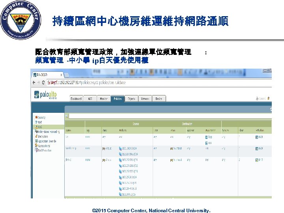Image resolution: width=284 pixels, height=213 pixels.
Task: Click the application entry below bgp
Action: pos(209,143)
